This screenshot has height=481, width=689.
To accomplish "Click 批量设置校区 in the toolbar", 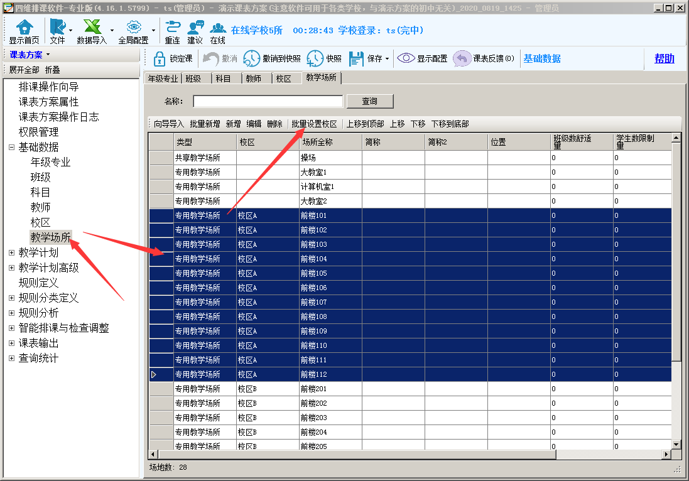I will pos(314,124).
